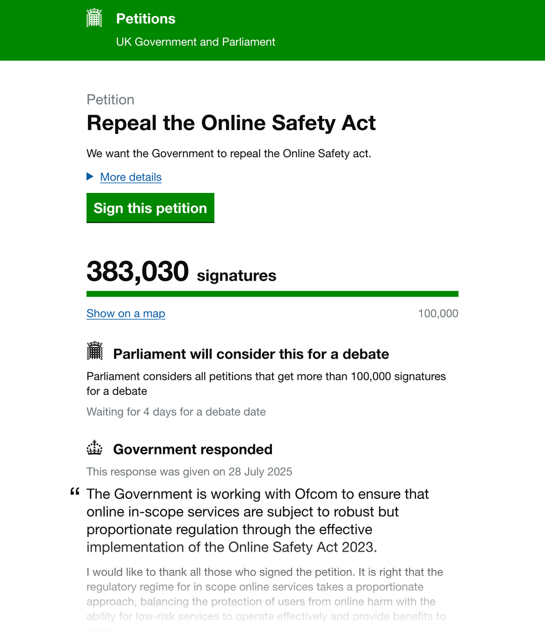The height and width of the screenshot is (640, 545).
Task: Select the petition title Repeal the Online Safety Act
Action: (231, 123)
